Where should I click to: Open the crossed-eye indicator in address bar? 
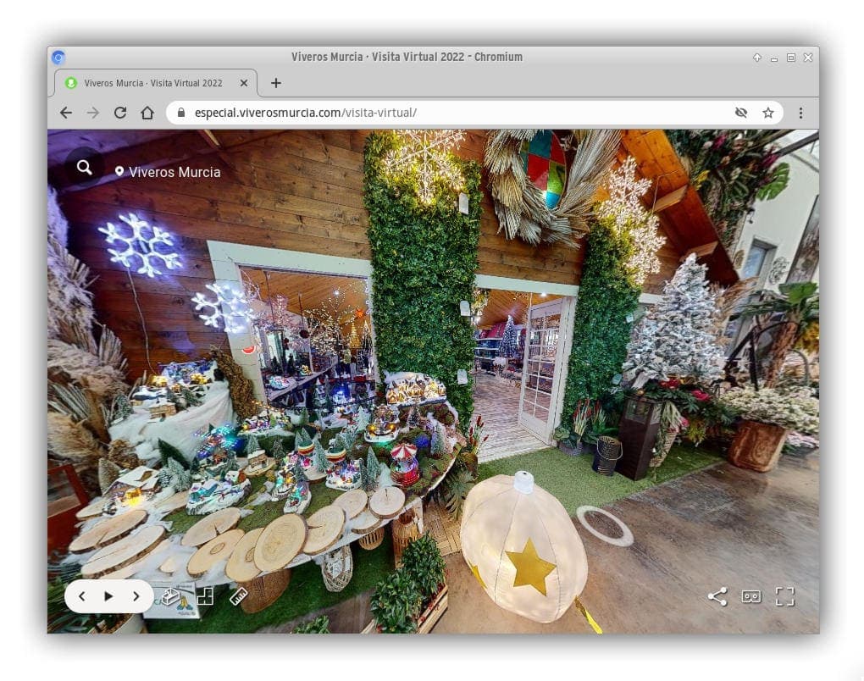[741, 113]
